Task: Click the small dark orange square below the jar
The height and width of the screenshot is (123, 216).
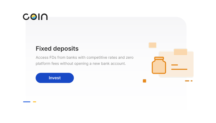Action: point(144,81)
